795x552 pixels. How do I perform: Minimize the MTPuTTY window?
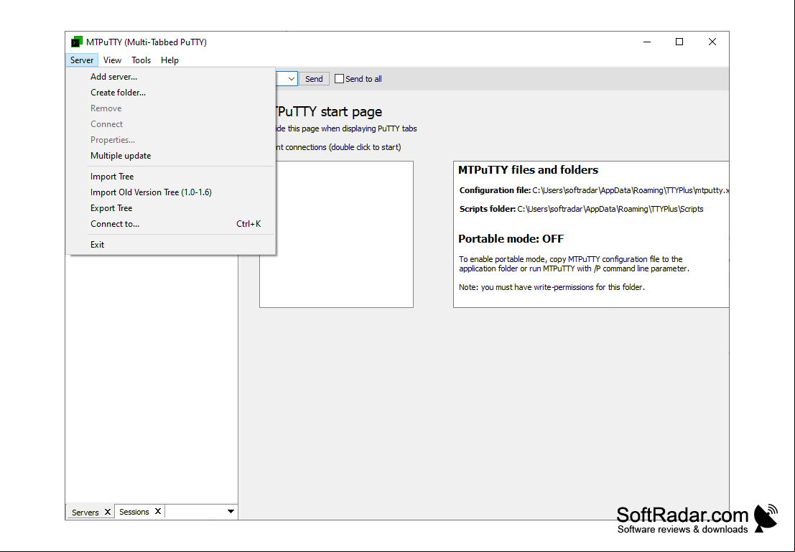point(647,42)
